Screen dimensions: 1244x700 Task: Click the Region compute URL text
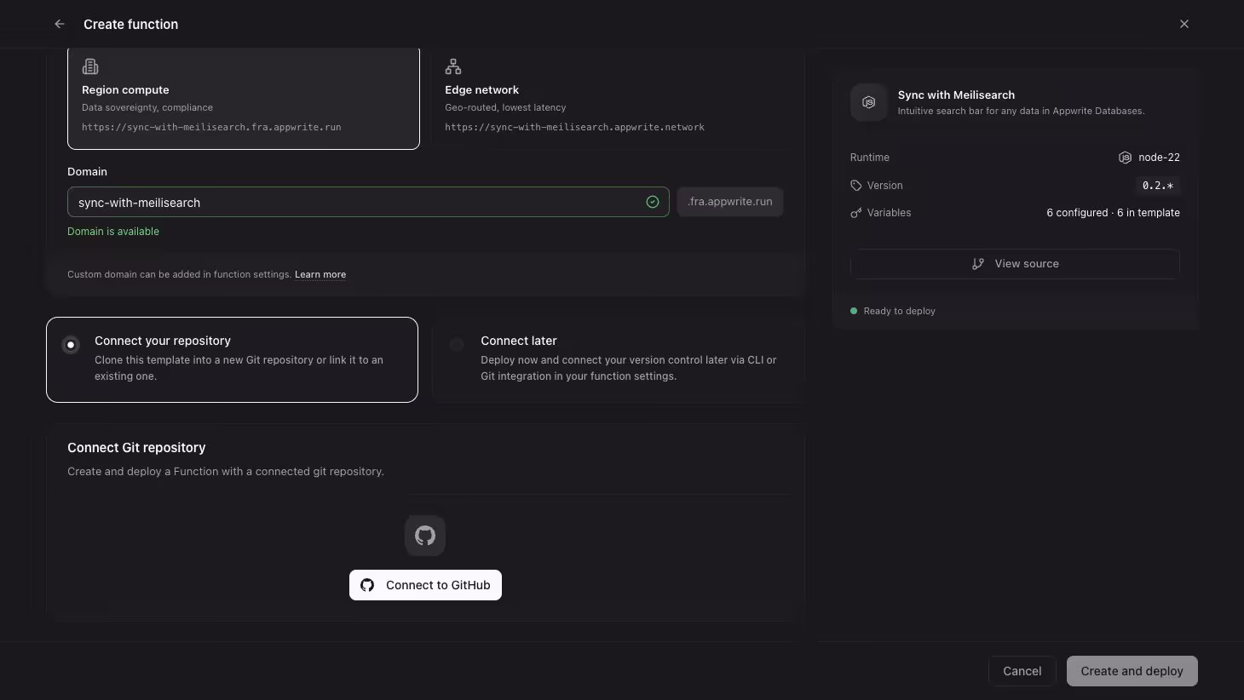tap(211, 127)
